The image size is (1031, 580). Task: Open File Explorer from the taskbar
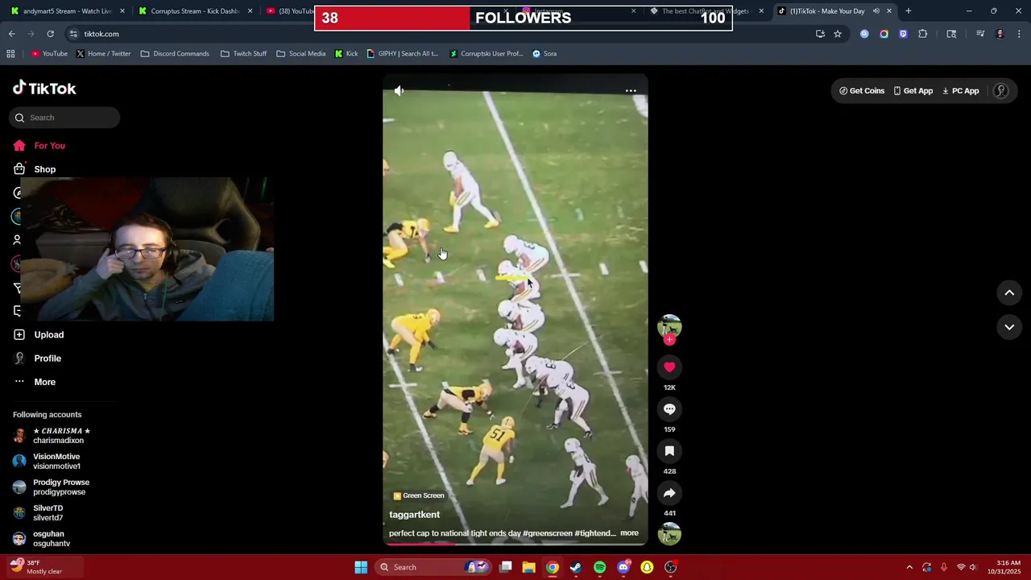point(528,567)
